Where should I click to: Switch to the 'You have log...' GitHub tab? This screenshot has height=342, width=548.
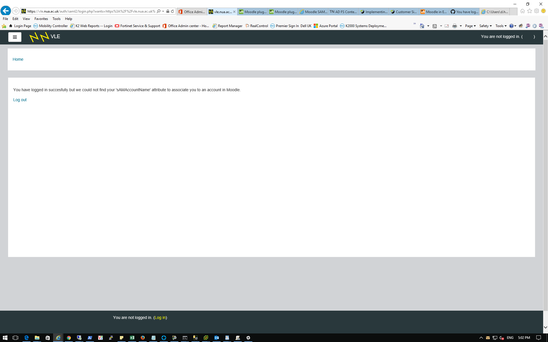pos(464,12)
